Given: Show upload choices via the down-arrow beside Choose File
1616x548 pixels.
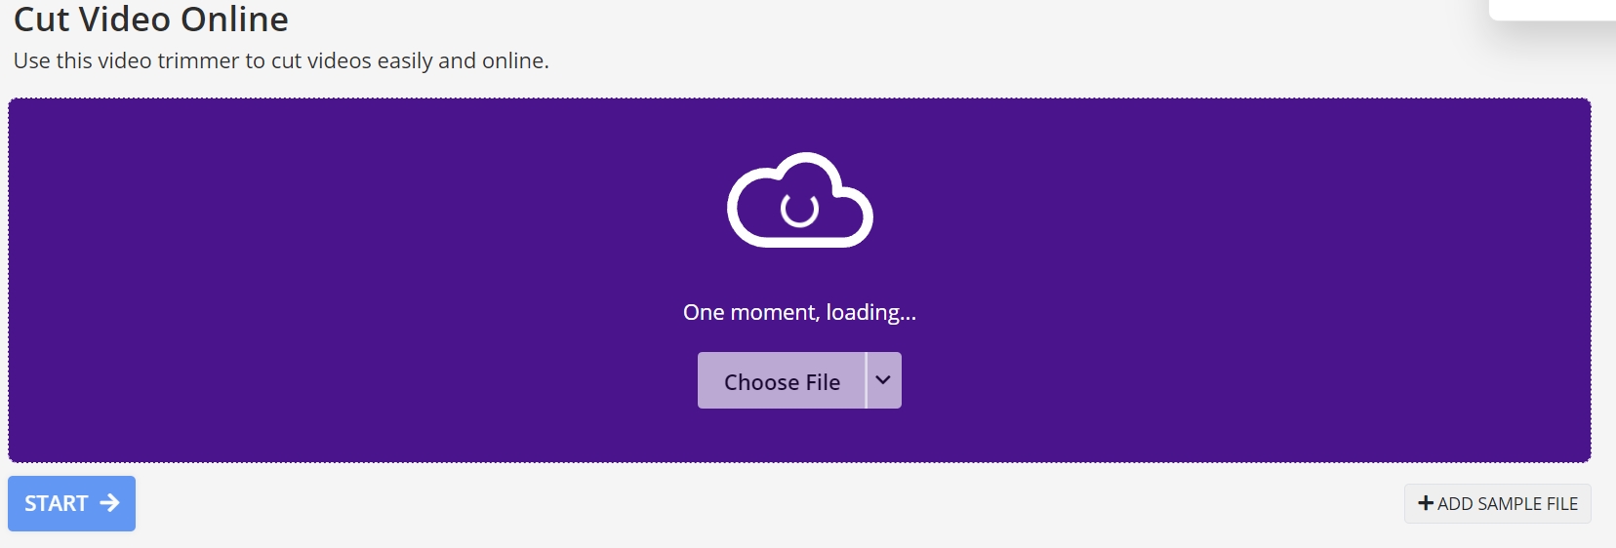Looking at the screenshot, I should 883,380.
